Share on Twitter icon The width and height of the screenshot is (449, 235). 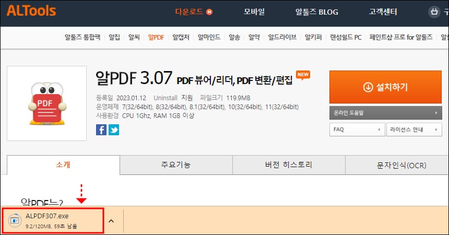pyautogui.click(x=114, y=130)
